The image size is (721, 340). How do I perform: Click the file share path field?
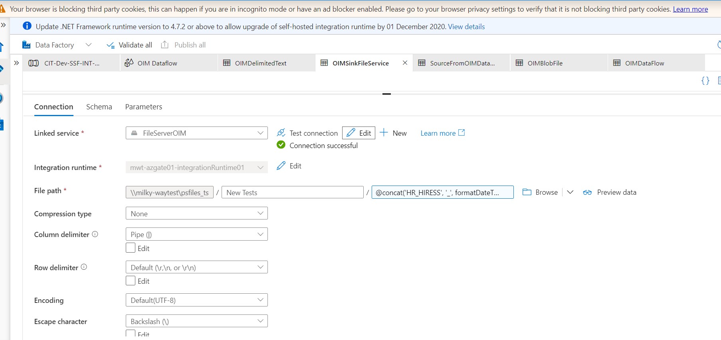pos(170,192)
